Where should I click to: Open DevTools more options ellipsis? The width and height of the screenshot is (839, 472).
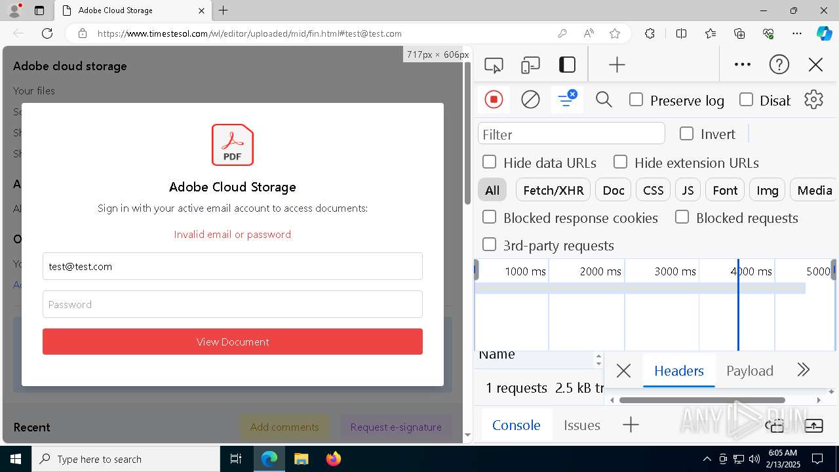(743, 64)
